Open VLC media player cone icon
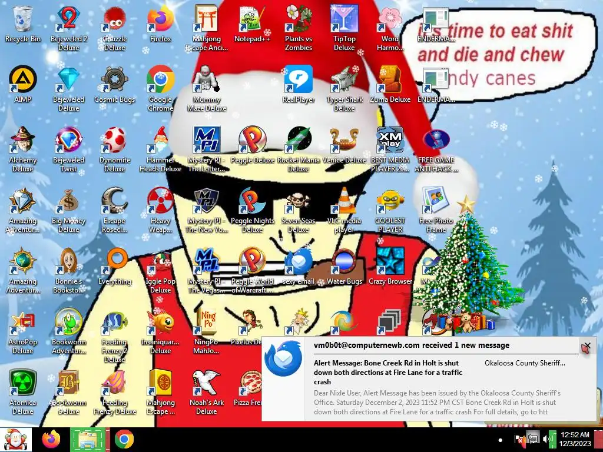Image resolution: width=603 pixels, height=452 pixels. [344, 210]
